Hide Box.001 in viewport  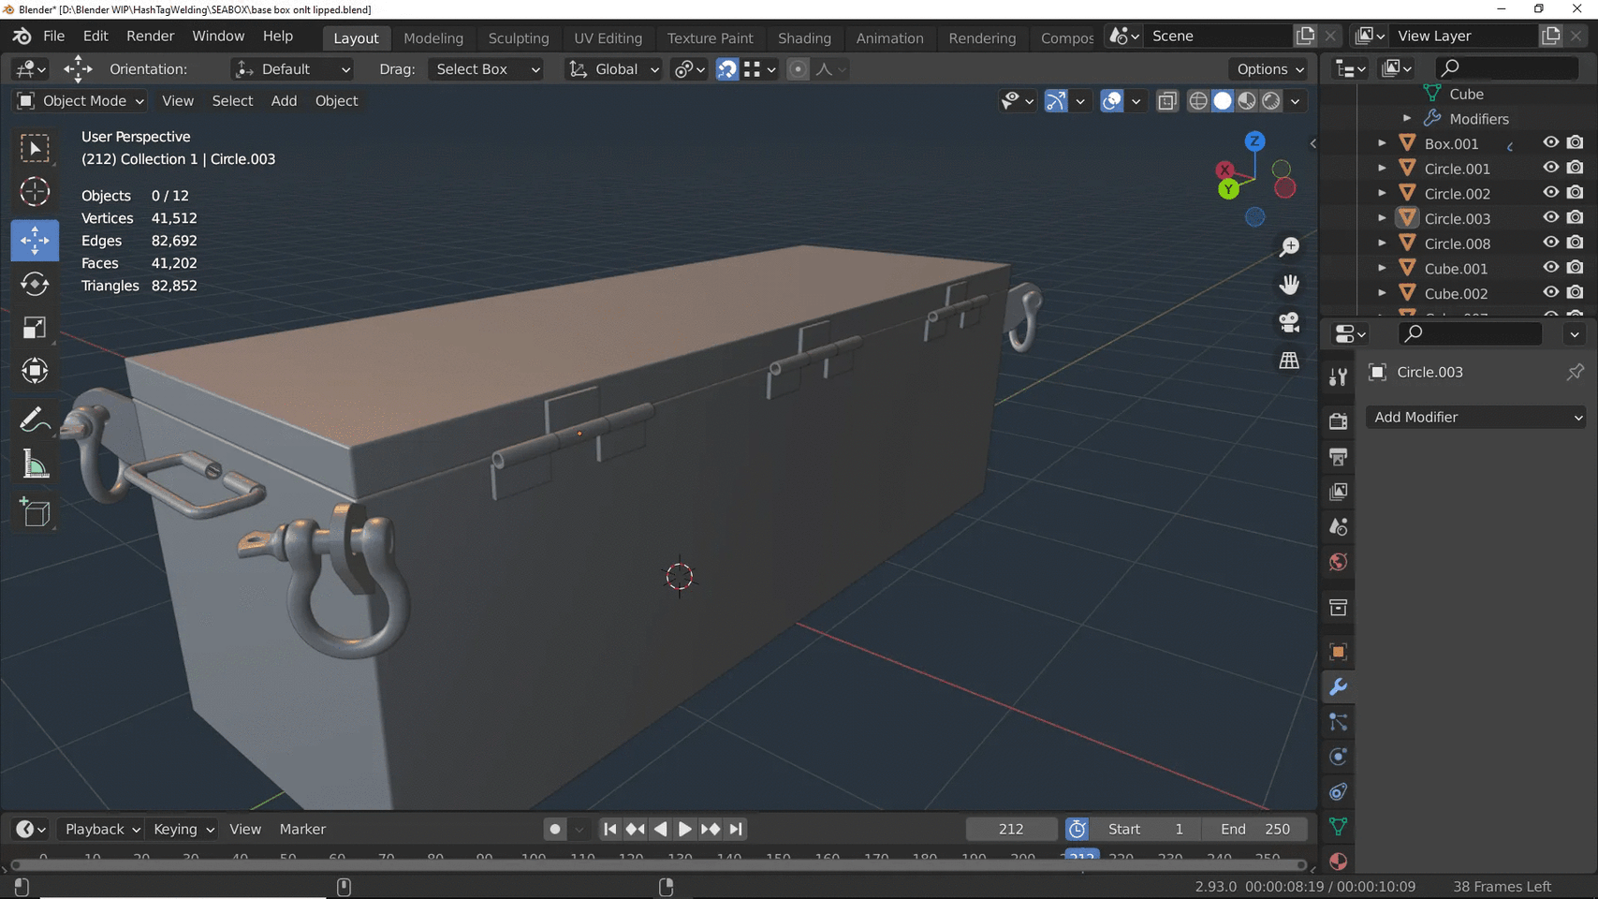point(1551,142)
